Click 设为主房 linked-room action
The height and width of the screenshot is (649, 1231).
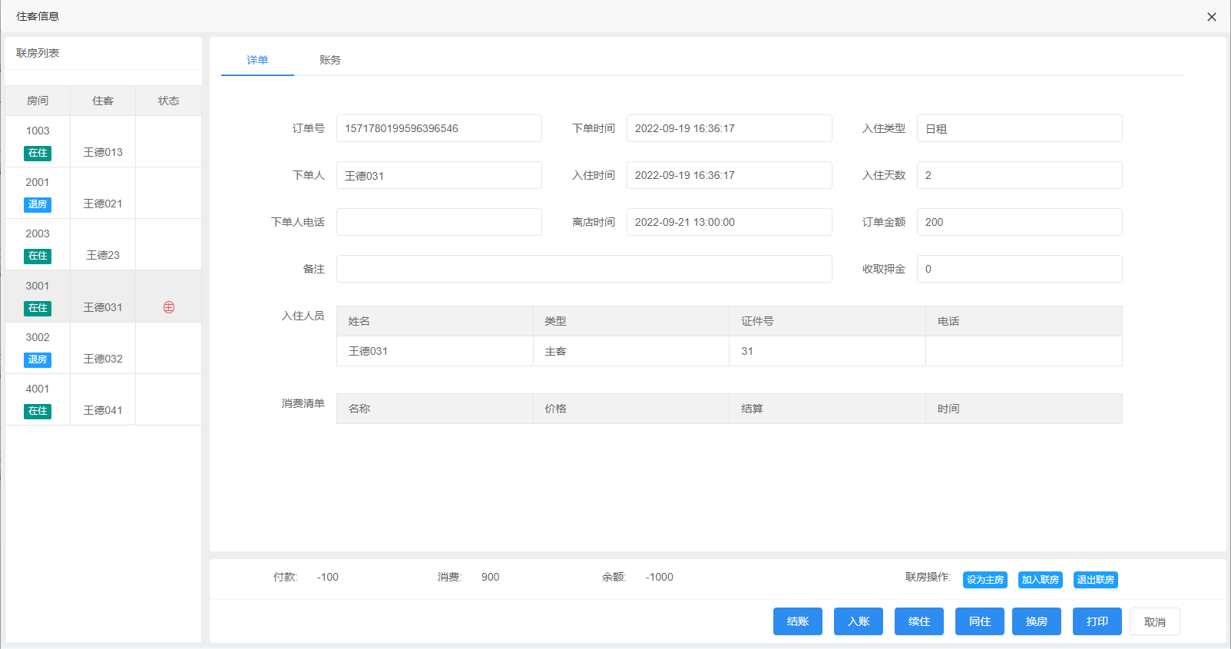(985, 580)
